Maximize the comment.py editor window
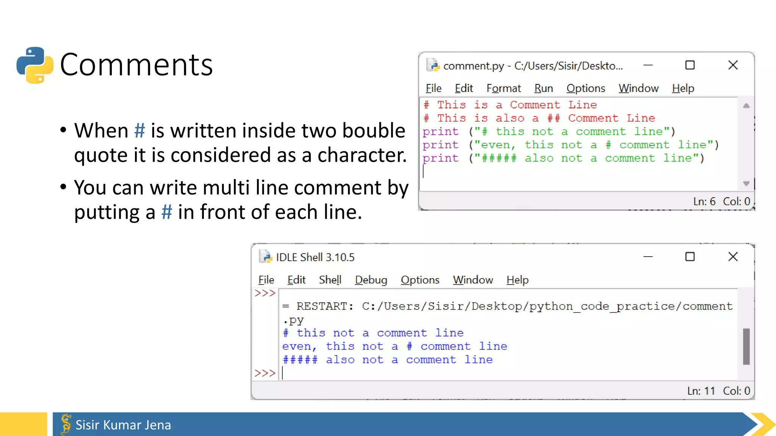Screen dimensions: 776x436 click(x=690, y=65)
